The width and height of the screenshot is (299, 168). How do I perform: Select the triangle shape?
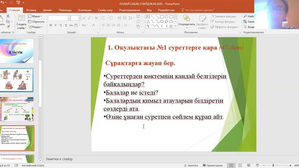(x=148, y=21)
